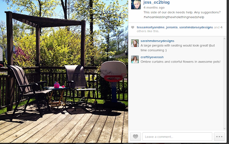Open the three-dots more options button
The width and height of the screenshot is (229, 144).
(x=219, y=136)
